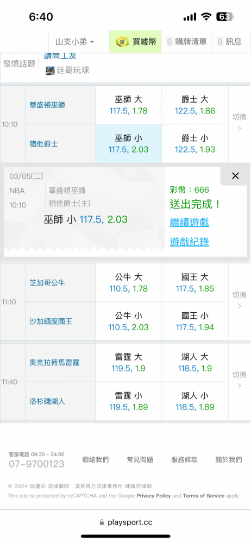Select 公牛 大 110.5 option
The height and width of the screenshot is (543, 251).
pyautogui.click(x=128, y=283)
